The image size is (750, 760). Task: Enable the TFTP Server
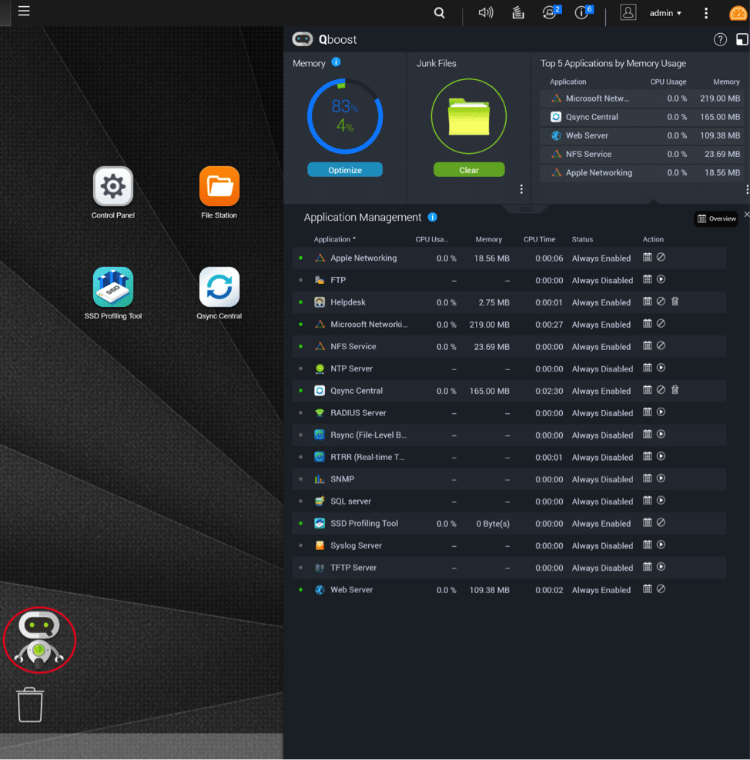click(661, 567)
